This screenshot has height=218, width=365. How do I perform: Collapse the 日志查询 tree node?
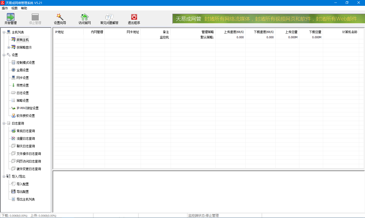click(4, 123)
